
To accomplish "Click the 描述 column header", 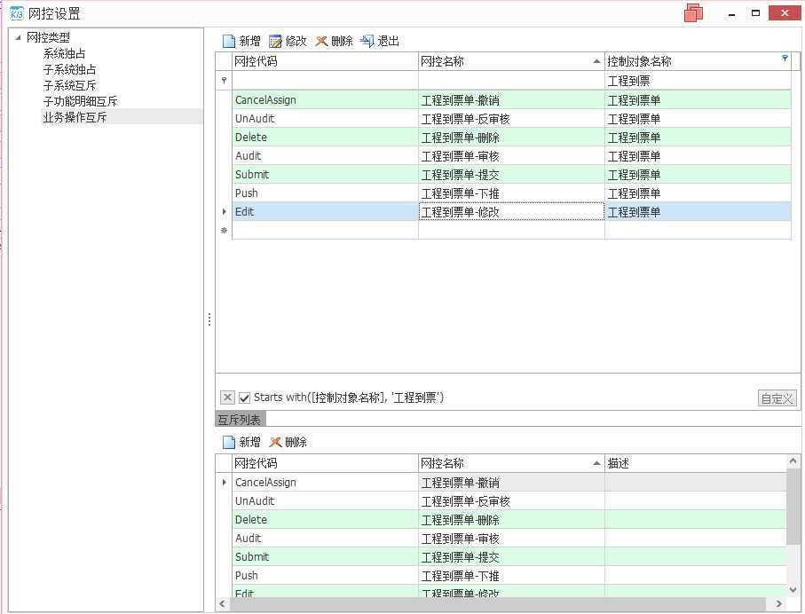I will click(696, 463).
